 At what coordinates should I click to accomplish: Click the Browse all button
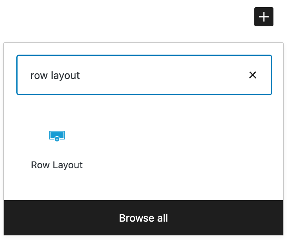click(x=143, y=218)
